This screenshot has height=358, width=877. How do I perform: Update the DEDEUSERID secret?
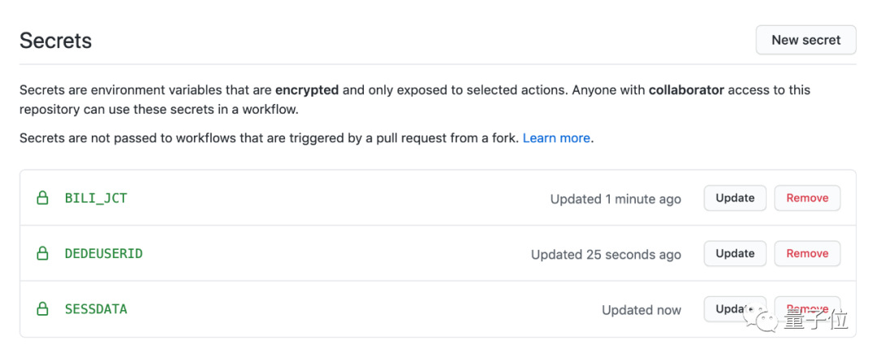(x=735, y=253)
